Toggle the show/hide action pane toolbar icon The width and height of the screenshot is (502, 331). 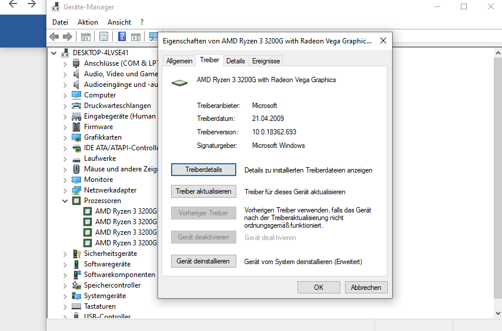[x=136, y=37]
